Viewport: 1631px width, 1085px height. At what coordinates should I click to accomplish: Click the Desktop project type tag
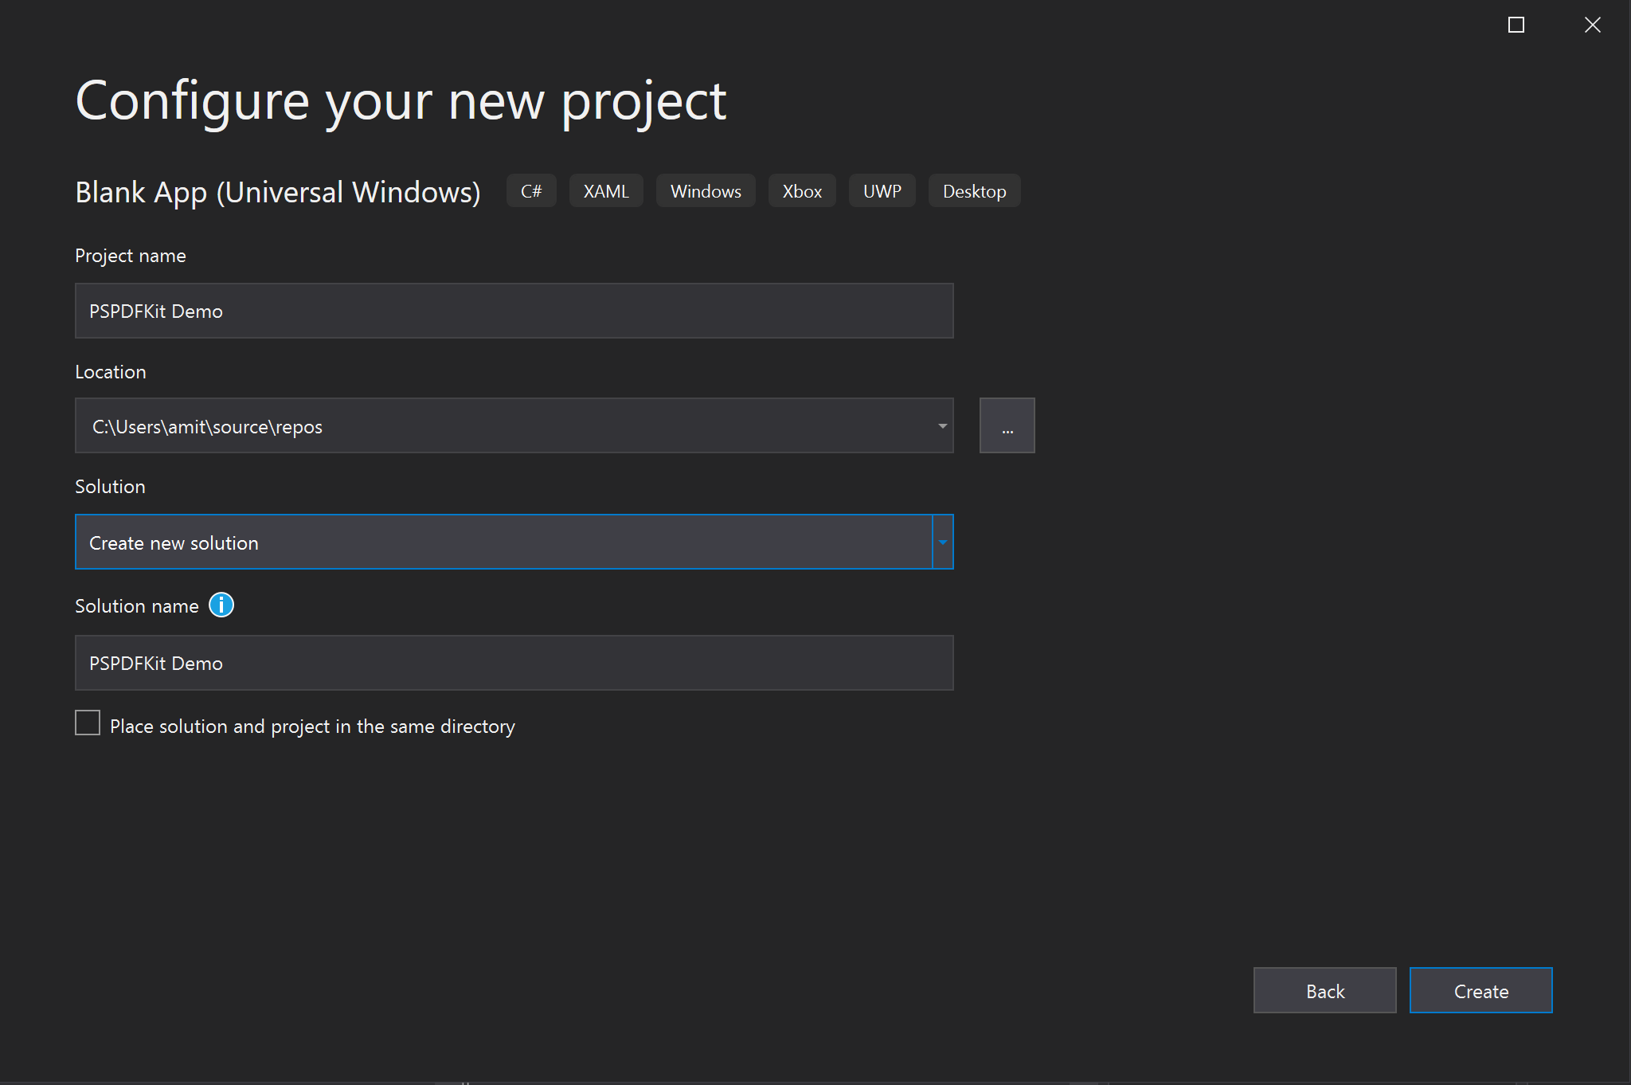tap(975, 191)
